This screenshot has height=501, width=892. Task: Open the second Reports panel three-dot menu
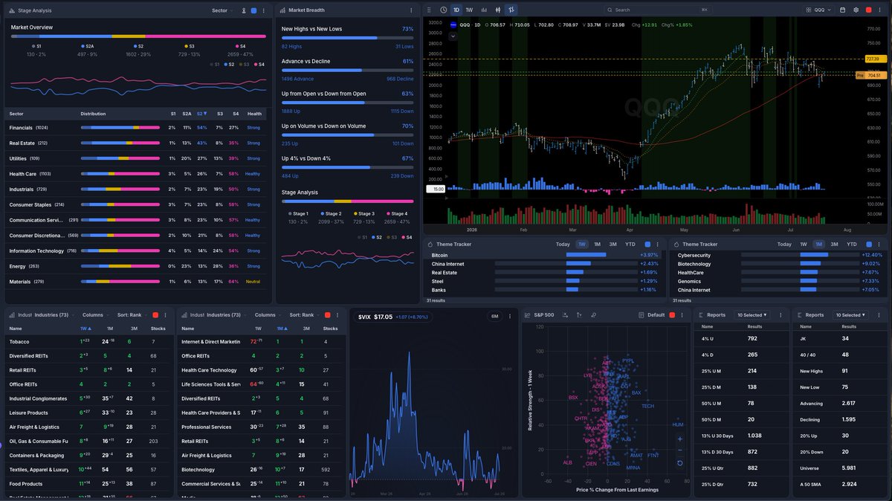(878, 314)
